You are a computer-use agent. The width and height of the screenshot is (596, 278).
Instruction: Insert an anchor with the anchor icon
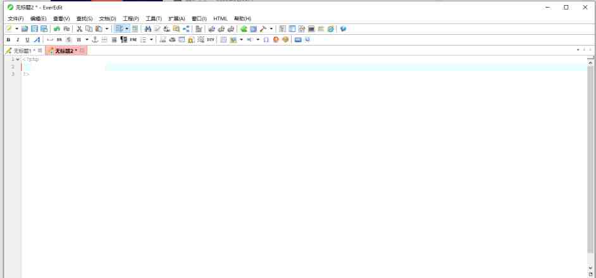pyautogui.click(x=95, y=40)
